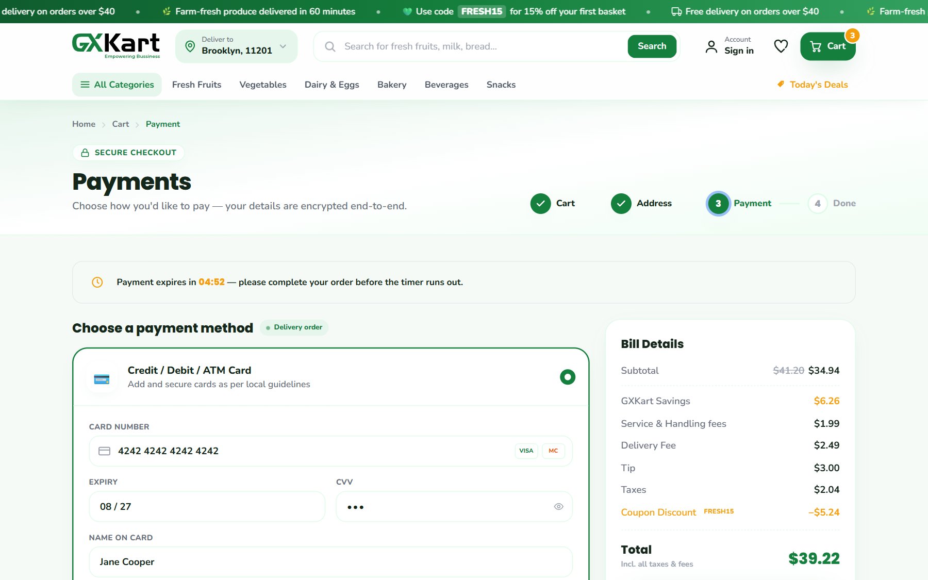Click the account person icon
This screenshot has height=580, width=928.
pos(711,46)
